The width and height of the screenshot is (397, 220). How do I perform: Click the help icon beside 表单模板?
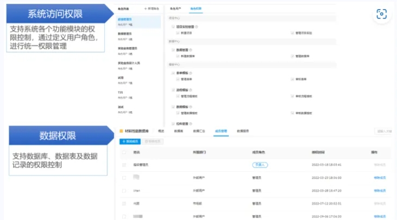pyautogui.click(x=191, y=72)
